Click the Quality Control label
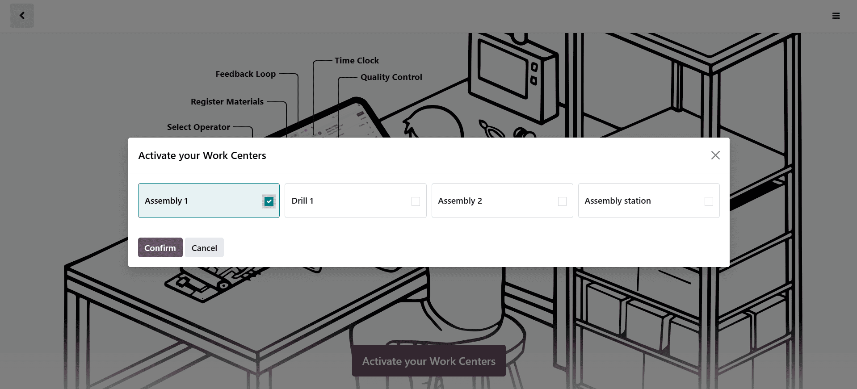Screen dimensions: 857x389 (x=391, y=77)
